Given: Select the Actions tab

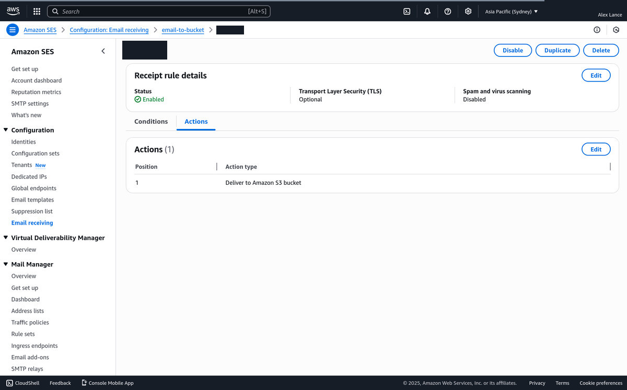Looking at the screenshot, I should (x=196, y=122).
